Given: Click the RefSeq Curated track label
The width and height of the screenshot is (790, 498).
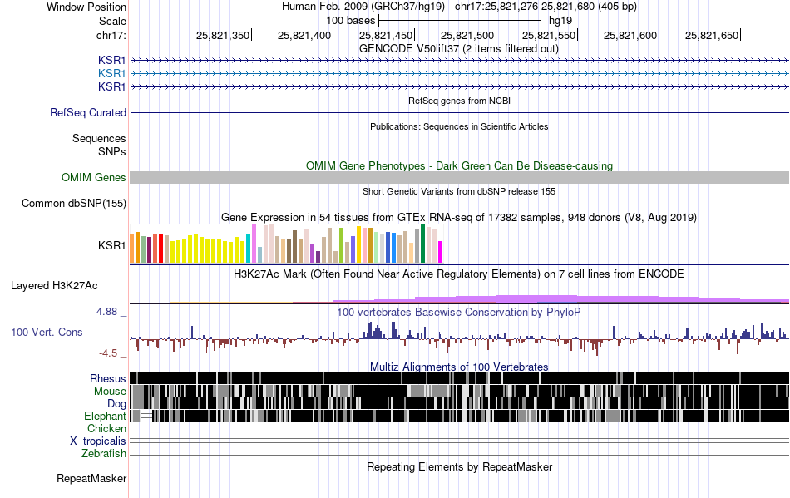Looking at the screenshot, I should [x=87, y=112].
